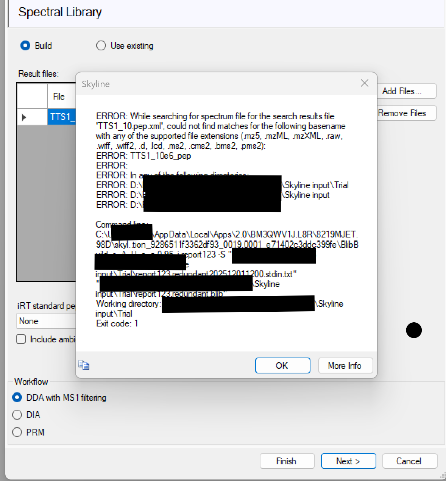Click the Next > button
The image size is (446, 481).
tap(348, 461)
